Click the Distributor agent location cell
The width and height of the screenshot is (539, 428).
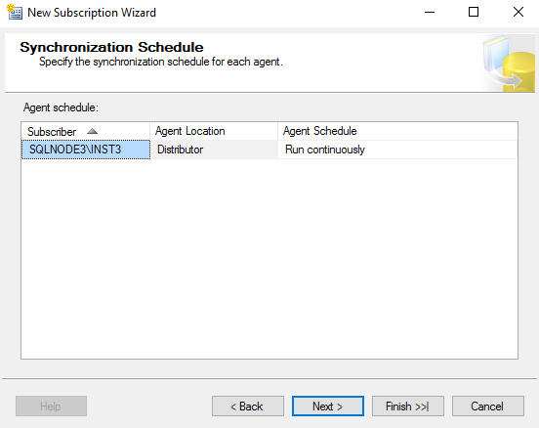[214, 150]
